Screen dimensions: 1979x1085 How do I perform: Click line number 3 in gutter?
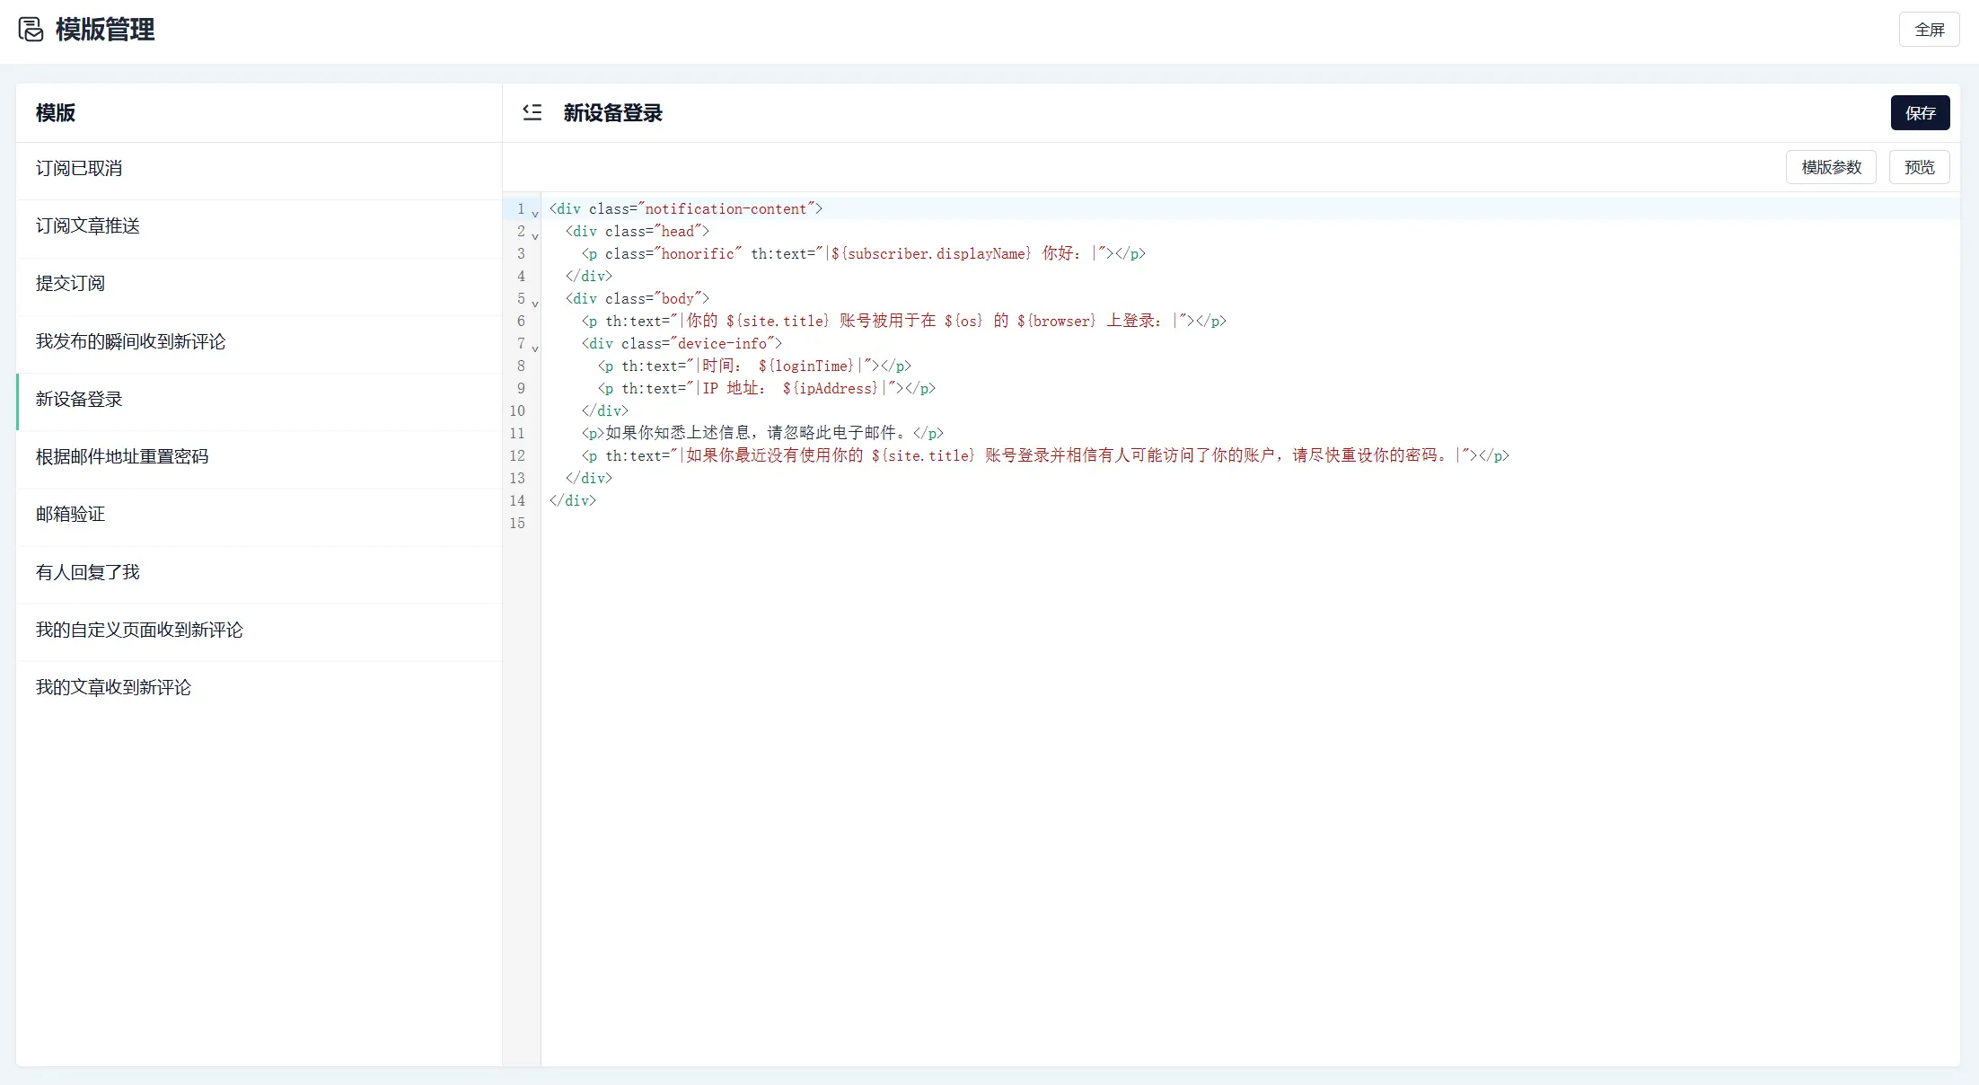tap(521, 254)
